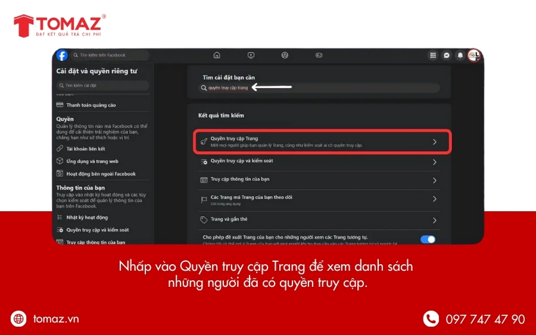Open Hoạt động bên ngoài Facebook
The image size is (536, 335).
(x=101, y=174)
